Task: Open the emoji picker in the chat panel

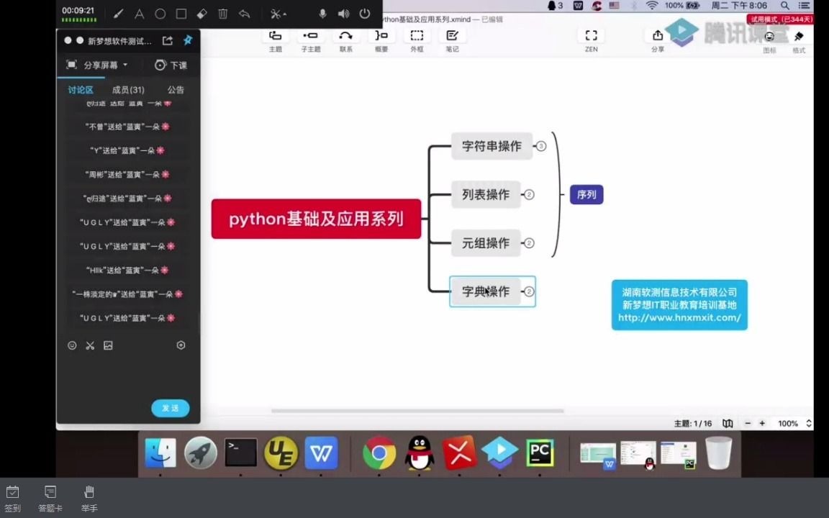Action: pos(72,345)
